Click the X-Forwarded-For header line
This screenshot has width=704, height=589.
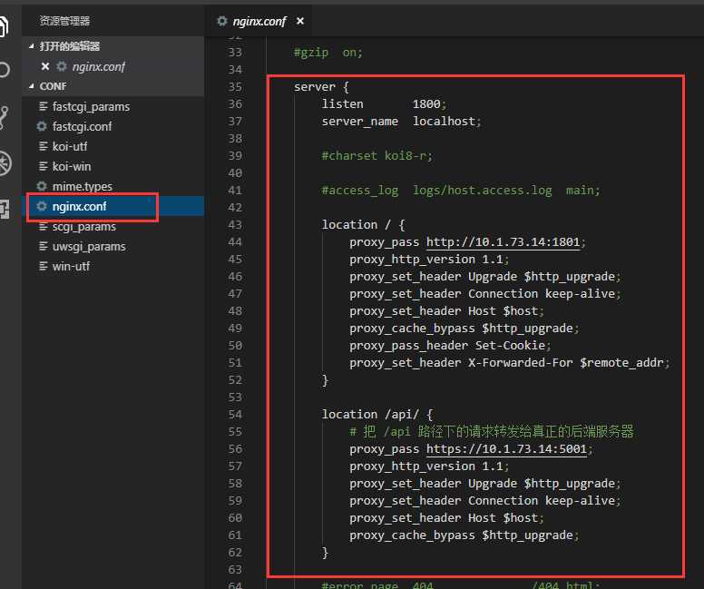coord(510,362)
